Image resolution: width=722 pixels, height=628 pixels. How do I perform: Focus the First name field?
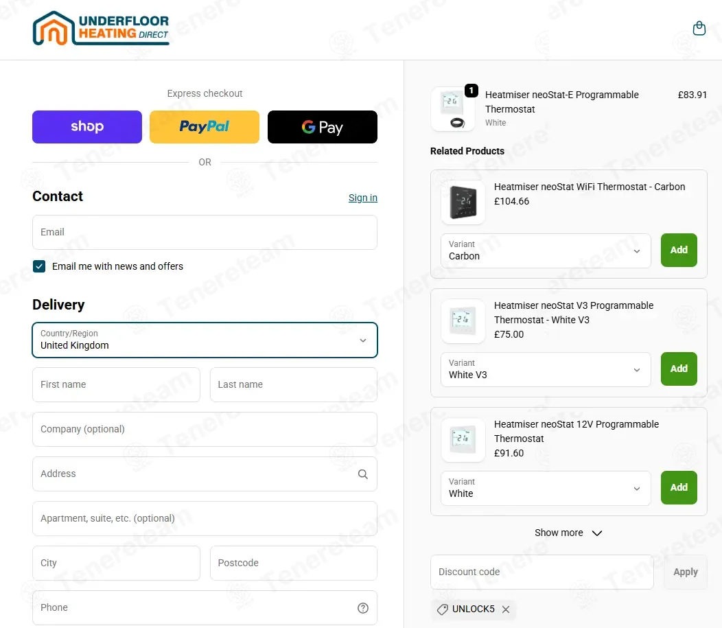click(x=116, y=384)
